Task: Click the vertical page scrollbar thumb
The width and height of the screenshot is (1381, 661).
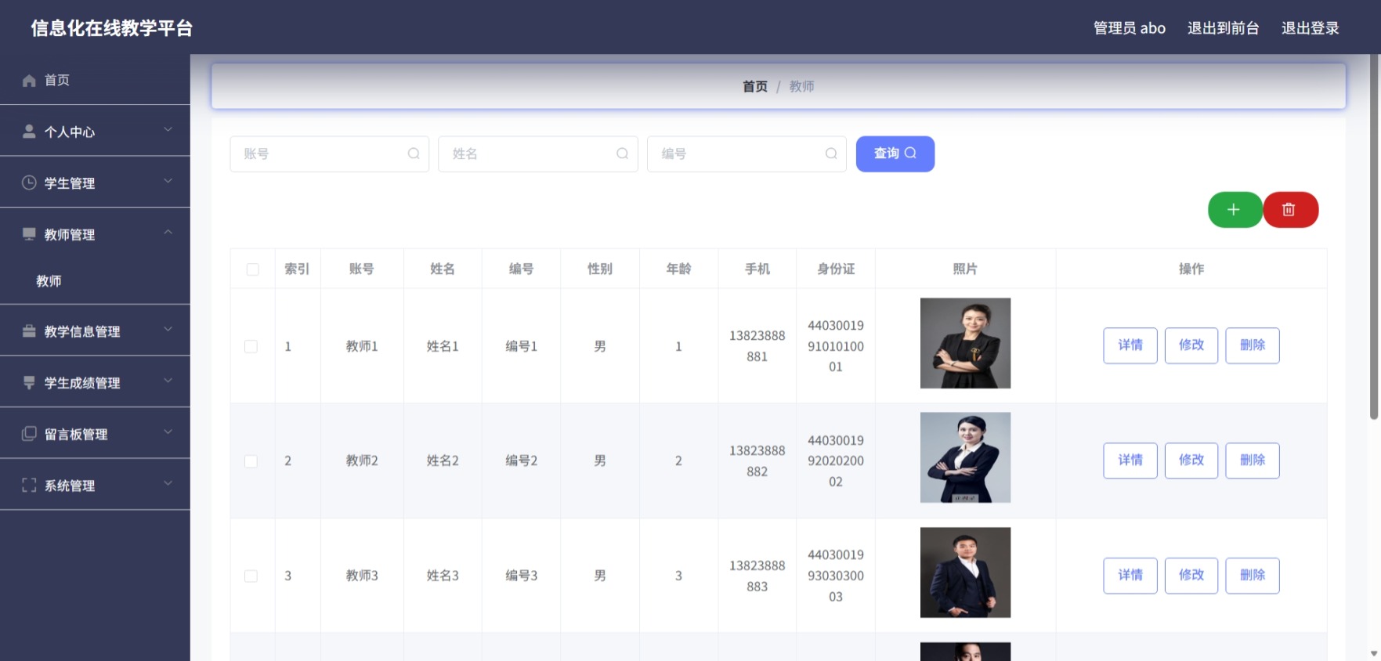Action: (x=1374, y=237)
